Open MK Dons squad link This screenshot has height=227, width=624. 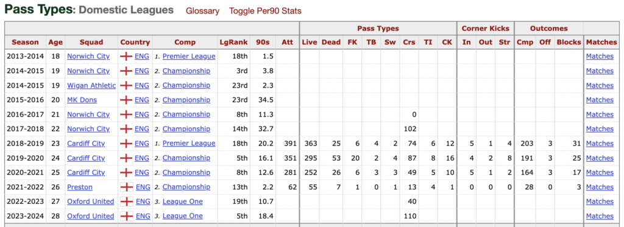[82, 100]
